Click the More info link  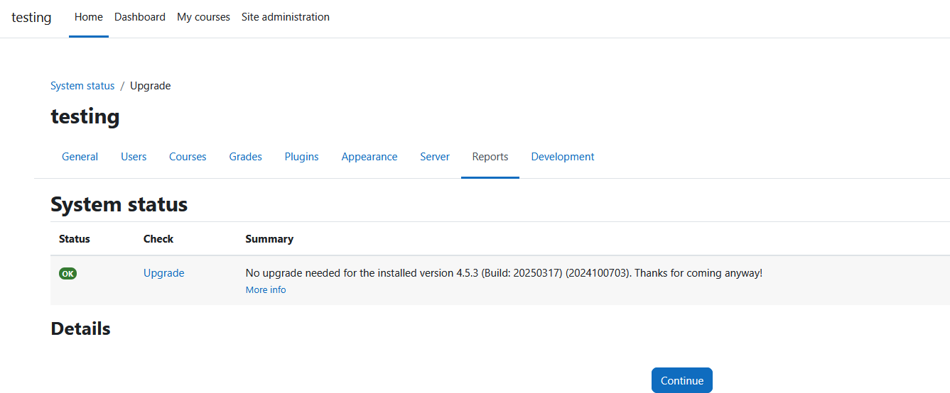point(266,290)
